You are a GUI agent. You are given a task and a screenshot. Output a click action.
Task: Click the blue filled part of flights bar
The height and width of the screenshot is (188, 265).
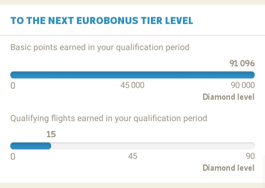[x=31, y=146]
